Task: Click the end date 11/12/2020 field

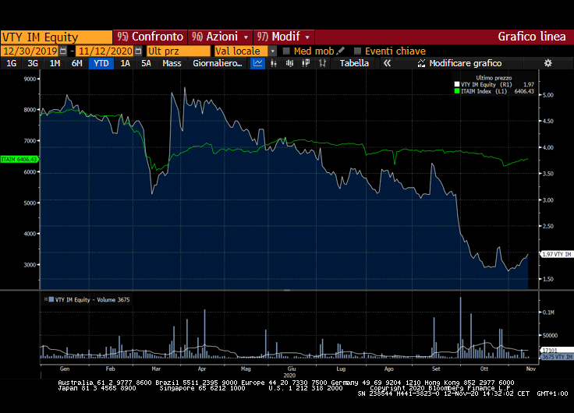Action: [105, 51]
